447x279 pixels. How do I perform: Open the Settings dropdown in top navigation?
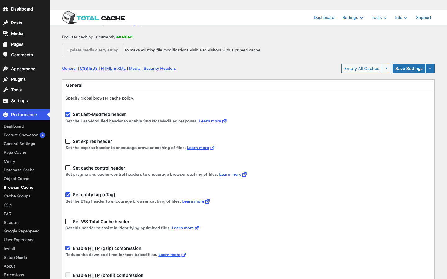click(x=353, y=18)
